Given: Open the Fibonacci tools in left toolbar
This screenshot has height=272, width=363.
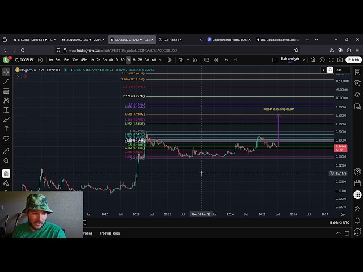Looking at the screenshot, I should click(6, 91).
